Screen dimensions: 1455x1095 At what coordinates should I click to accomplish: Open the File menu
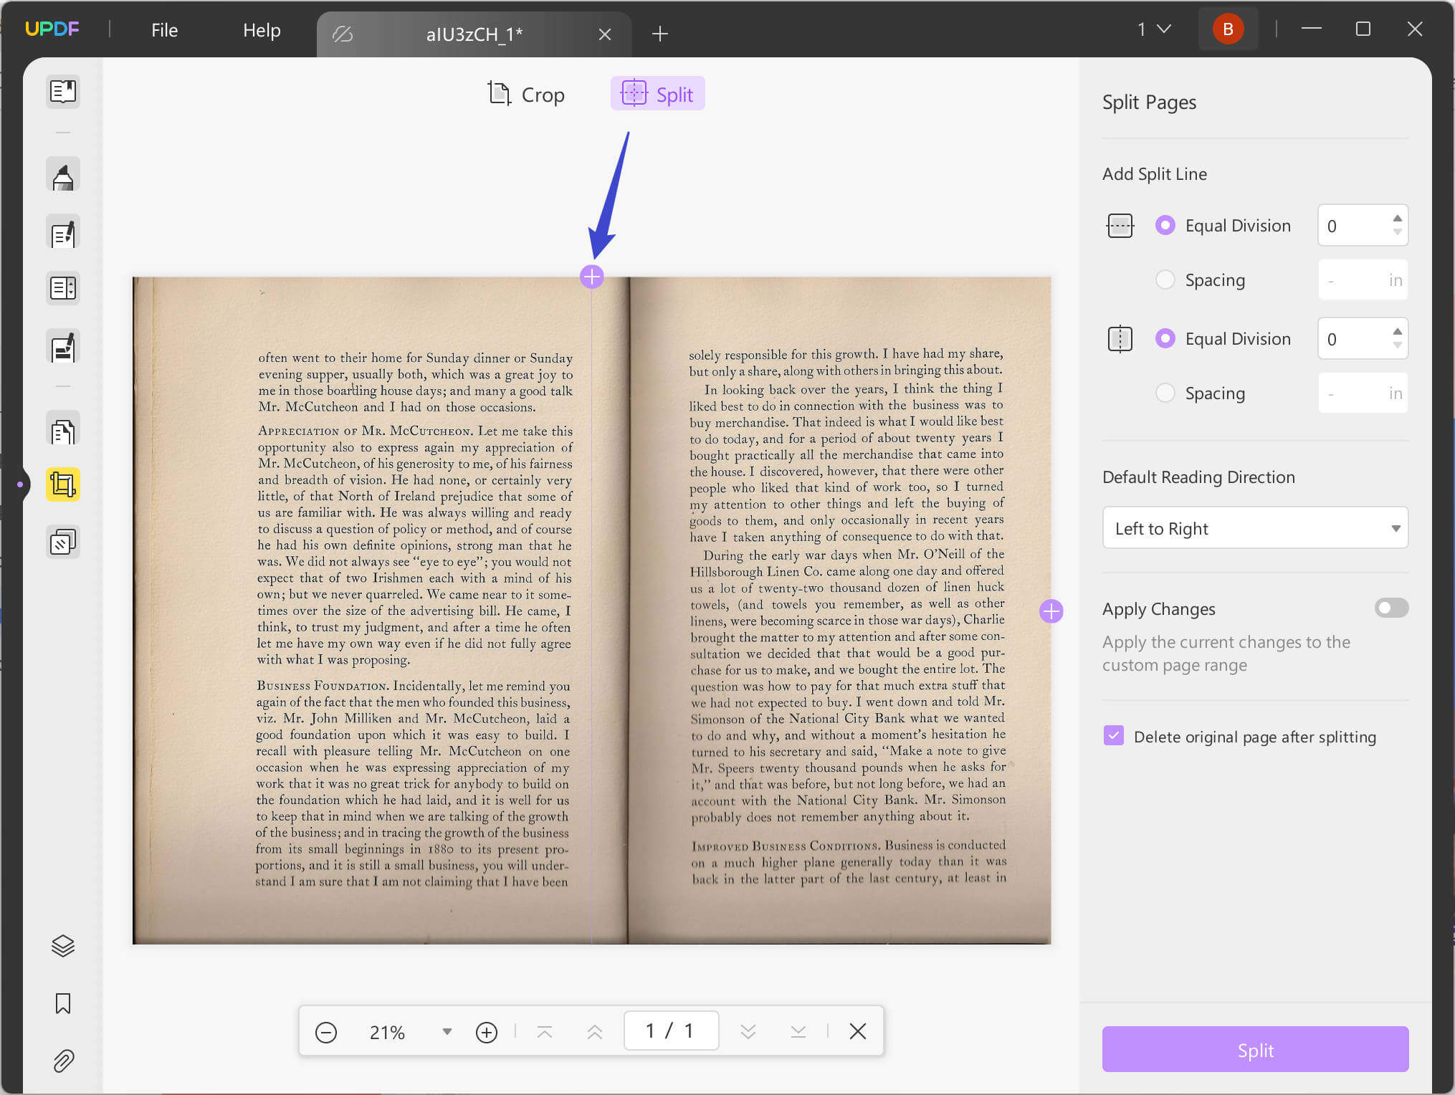pos(163,29)
